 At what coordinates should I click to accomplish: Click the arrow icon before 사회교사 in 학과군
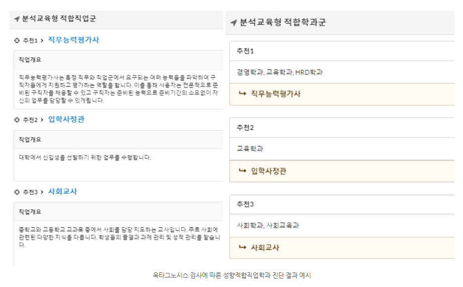[x=242, y=247]
